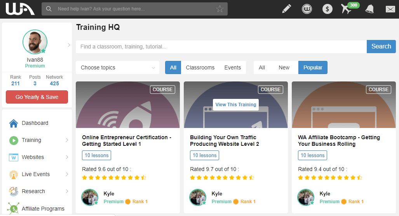Click Network value 425
The width and height of the screenshot is (399, 216).
[x=54, y=84]
